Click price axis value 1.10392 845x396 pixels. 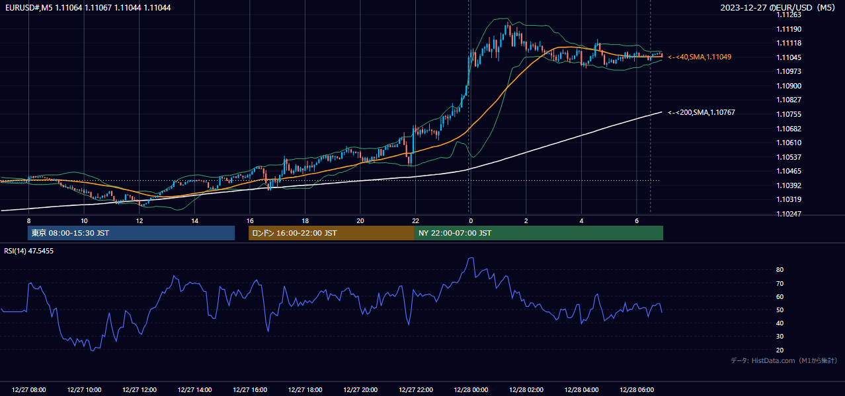pyautogui.click(x=789, y=185)
